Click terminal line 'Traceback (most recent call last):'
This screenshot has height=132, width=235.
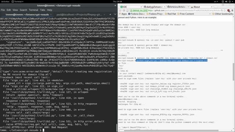coord(25,77)
